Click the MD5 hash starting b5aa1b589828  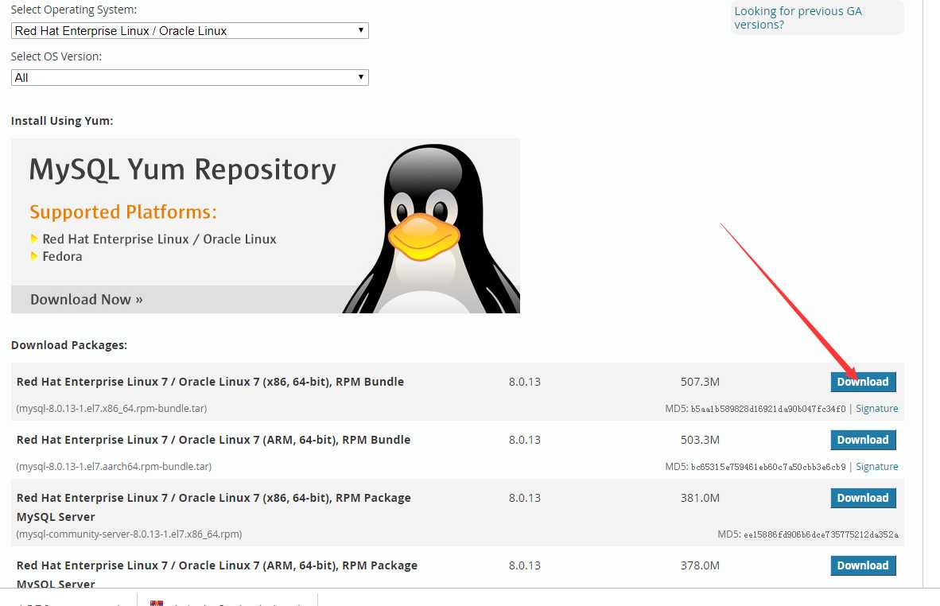pos(768,409)
